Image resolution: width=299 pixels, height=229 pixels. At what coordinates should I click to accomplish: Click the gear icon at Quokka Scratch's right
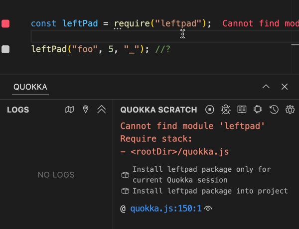pos(290,110)
